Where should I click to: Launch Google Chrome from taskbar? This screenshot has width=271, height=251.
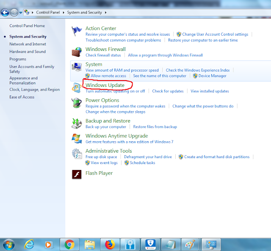(69, 245)
